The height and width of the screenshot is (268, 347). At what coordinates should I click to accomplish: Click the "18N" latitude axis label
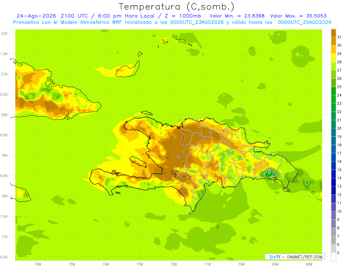pos(4,196)
